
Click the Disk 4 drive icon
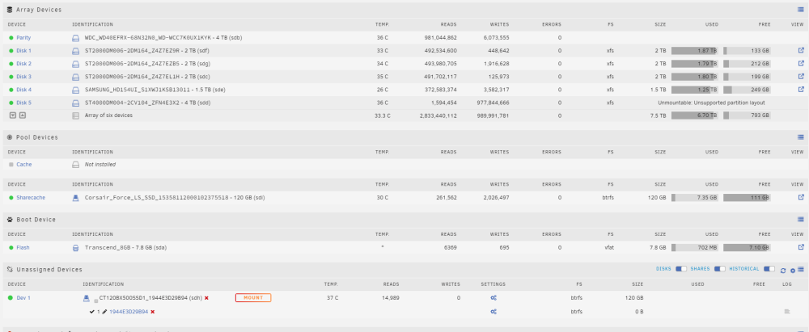point(75,90)
